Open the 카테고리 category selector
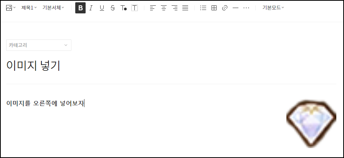This screenshot has height=158, width=344. (39, 45)
